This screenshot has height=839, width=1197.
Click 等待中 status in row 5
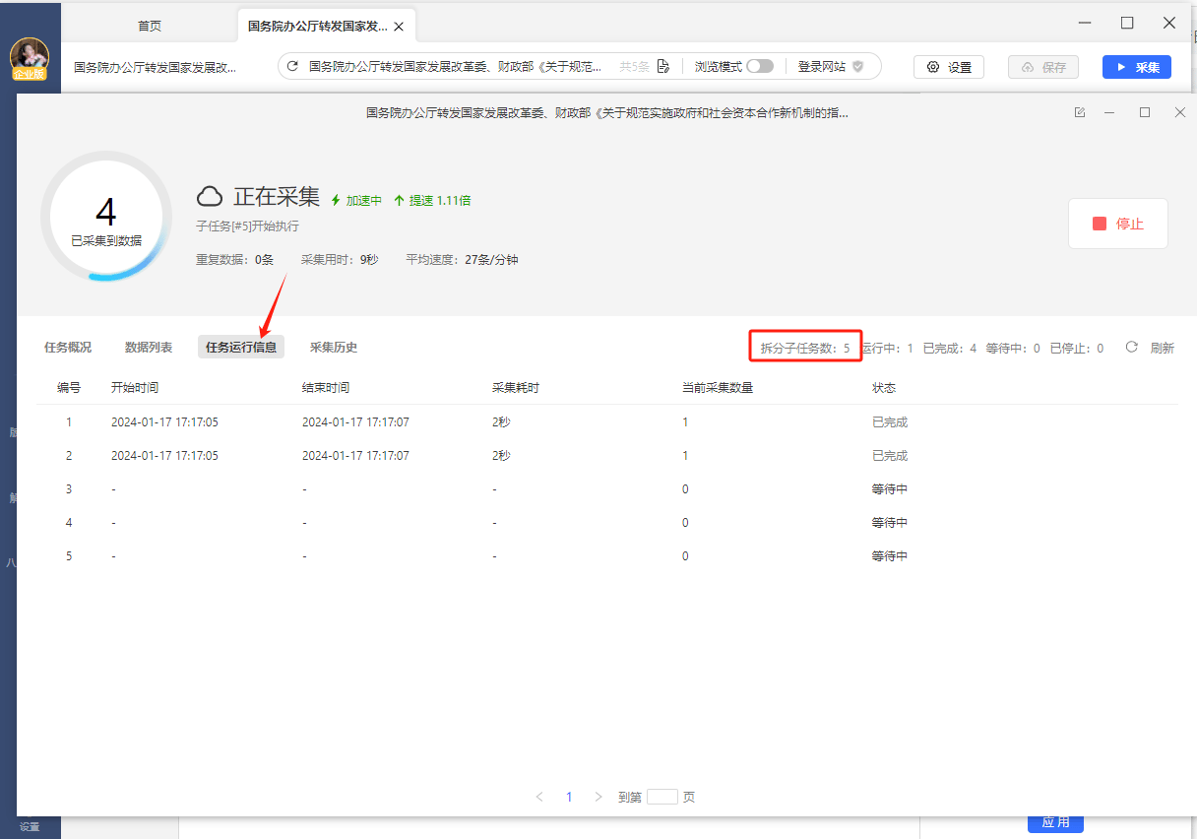[890, 556]
